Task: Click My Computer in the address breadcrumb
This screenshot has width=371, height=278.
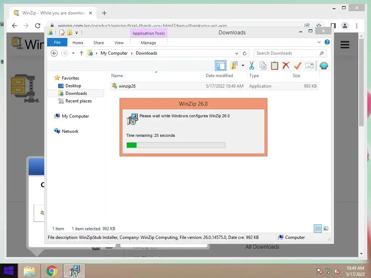Action: pos(114,53)
